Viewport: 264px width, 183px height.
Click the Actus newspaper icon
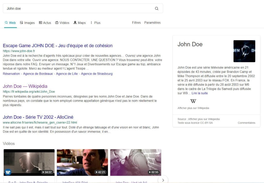point(40,22)
